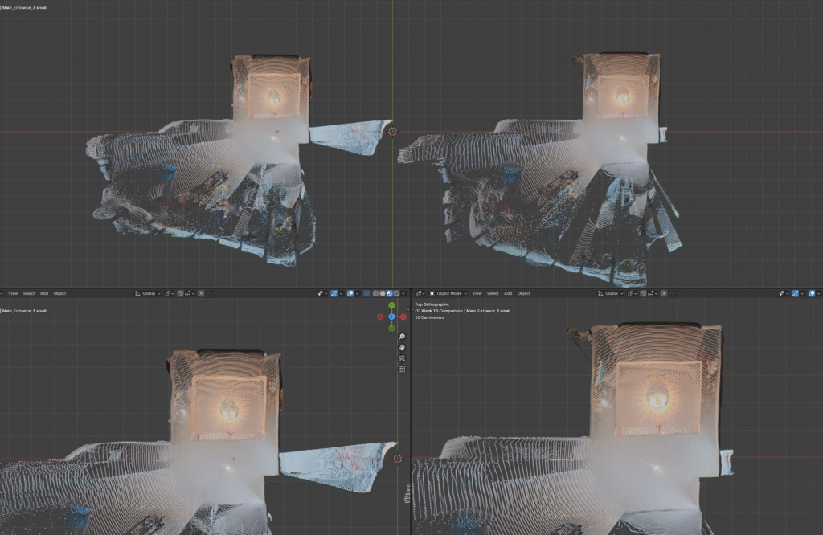Open the Object Mode dropdown in right viewport

(448, 293)
